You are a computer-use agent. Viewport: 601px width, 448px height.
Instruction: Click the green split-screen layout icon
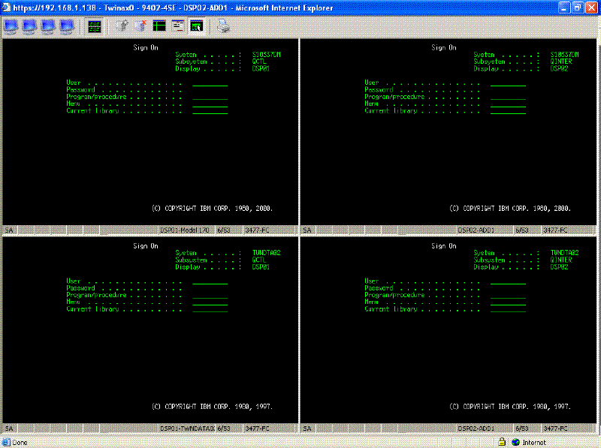[159, 26]
